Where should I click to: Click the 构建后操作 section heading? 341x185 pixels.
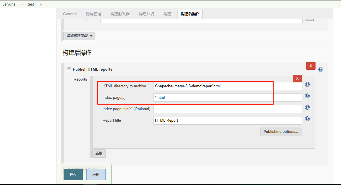pyautogui.click(x=77, y=53)
